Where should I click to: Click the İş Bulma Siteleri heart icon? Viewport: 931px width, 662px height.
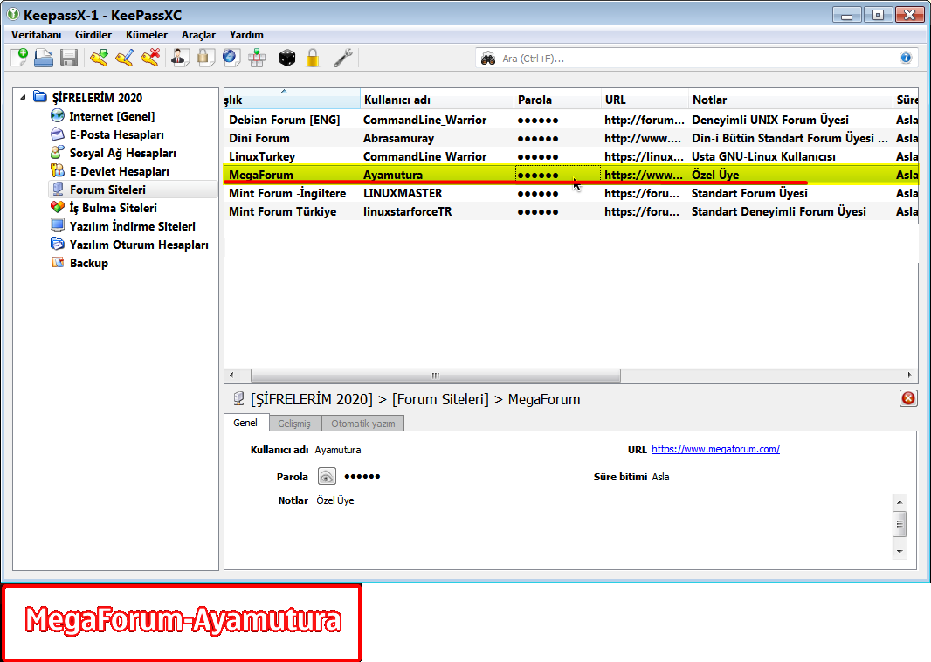(58, 207)
